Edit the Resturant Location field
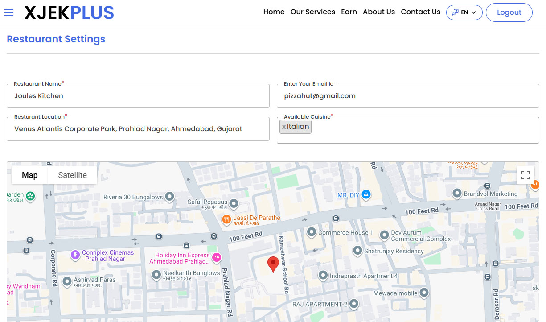 (138, 129)
